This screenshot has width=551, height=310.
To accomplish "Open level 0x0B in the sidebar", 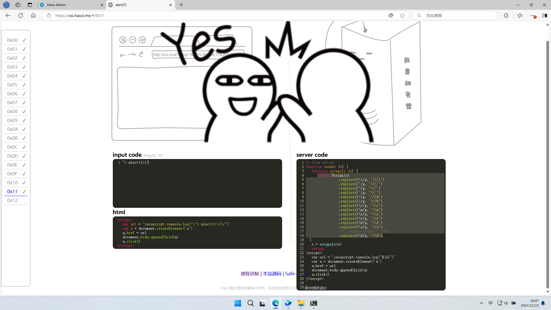I will tap(16, 138).
